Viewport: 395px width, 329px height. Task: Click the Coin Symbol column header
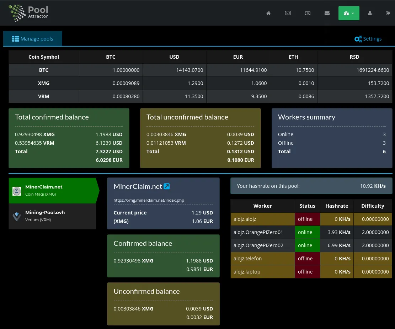click(x=44, y=57)
